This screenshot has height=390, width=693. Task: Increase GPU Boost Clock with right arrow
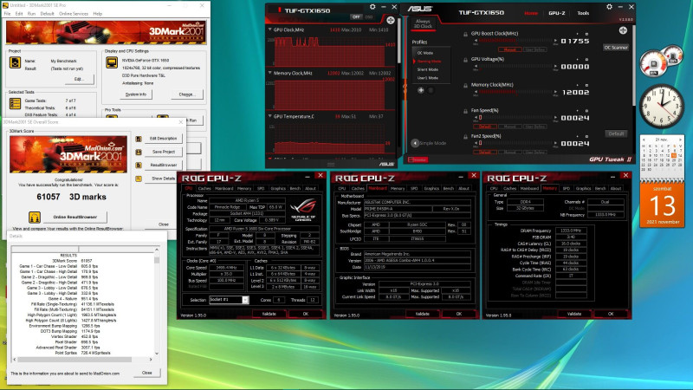(555, 41)
